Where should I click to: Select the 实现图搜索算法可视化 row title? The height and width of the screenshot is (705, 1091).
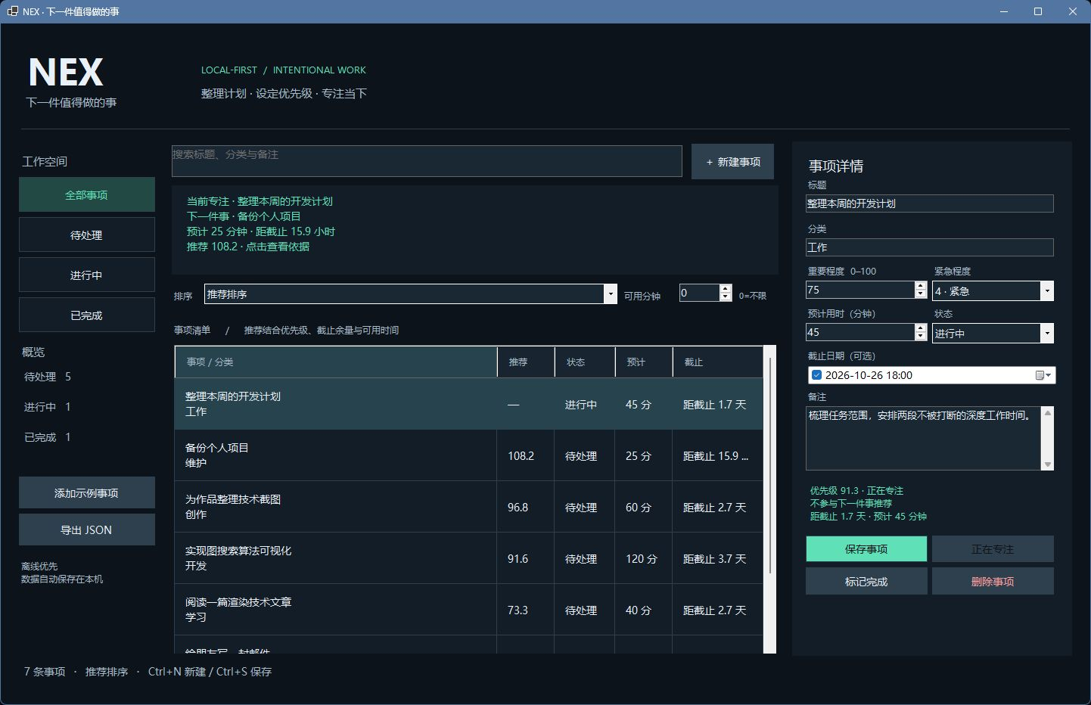point(238,551)
